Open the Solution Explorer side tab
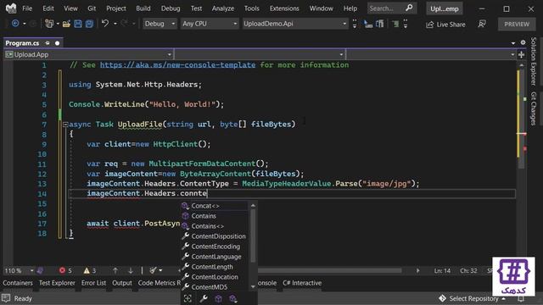543x305 pixels. click(534, 61)
